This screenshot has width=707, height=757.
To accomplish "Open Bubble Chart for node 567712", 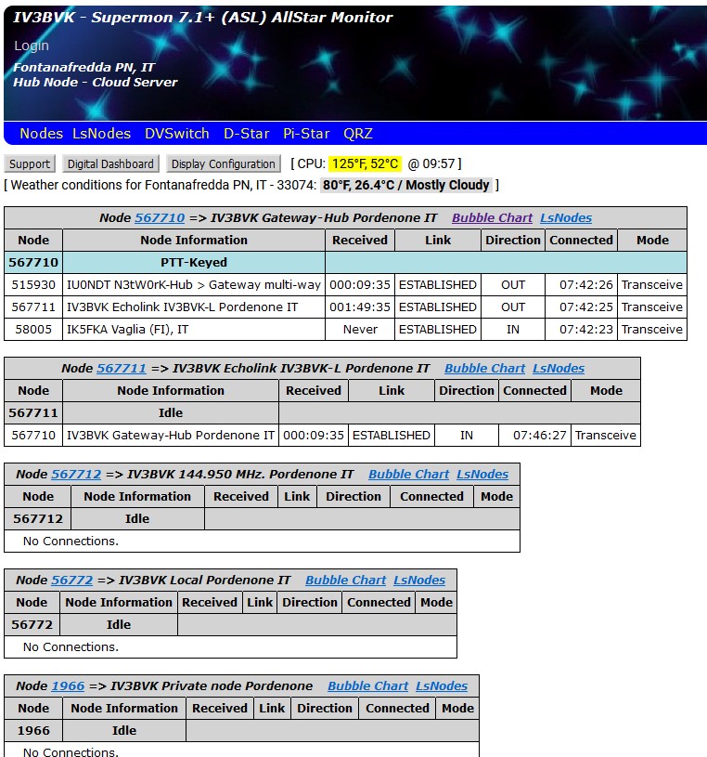I will [408, 474].
